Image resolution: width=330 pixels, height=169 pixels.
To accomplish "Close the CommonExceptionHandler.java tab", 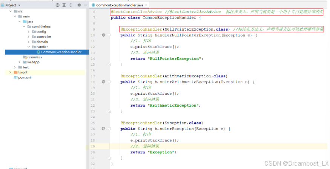I will point(146,5).
